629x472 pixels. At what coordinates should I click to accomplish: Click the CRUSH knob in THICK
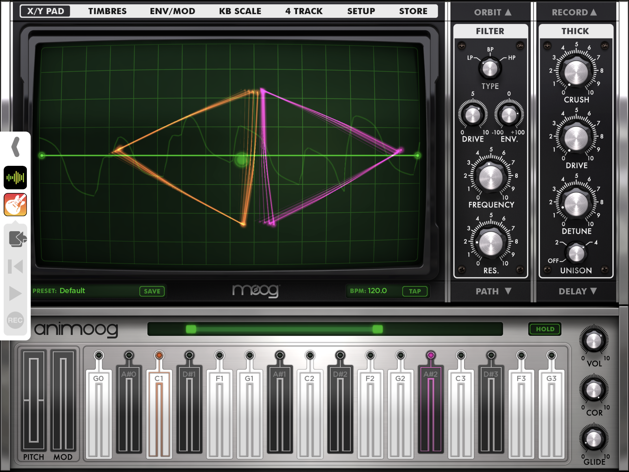pyautogui.click(x=576, y=72)
